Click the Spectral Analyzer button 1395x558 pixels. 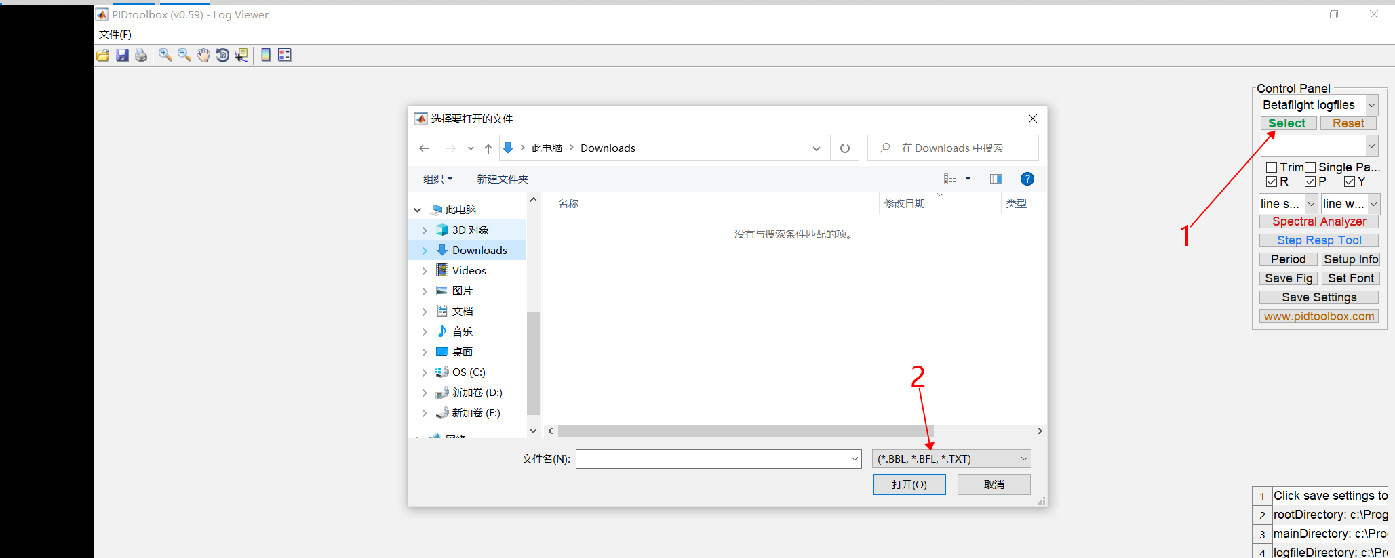1319,221
